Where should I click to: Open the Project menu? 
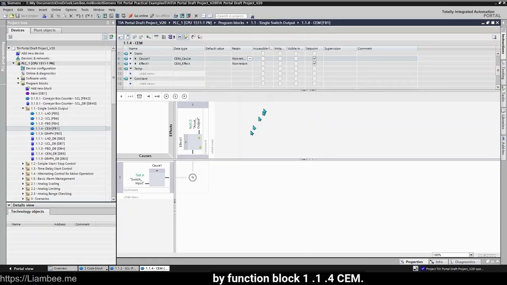tap(8, 9)
